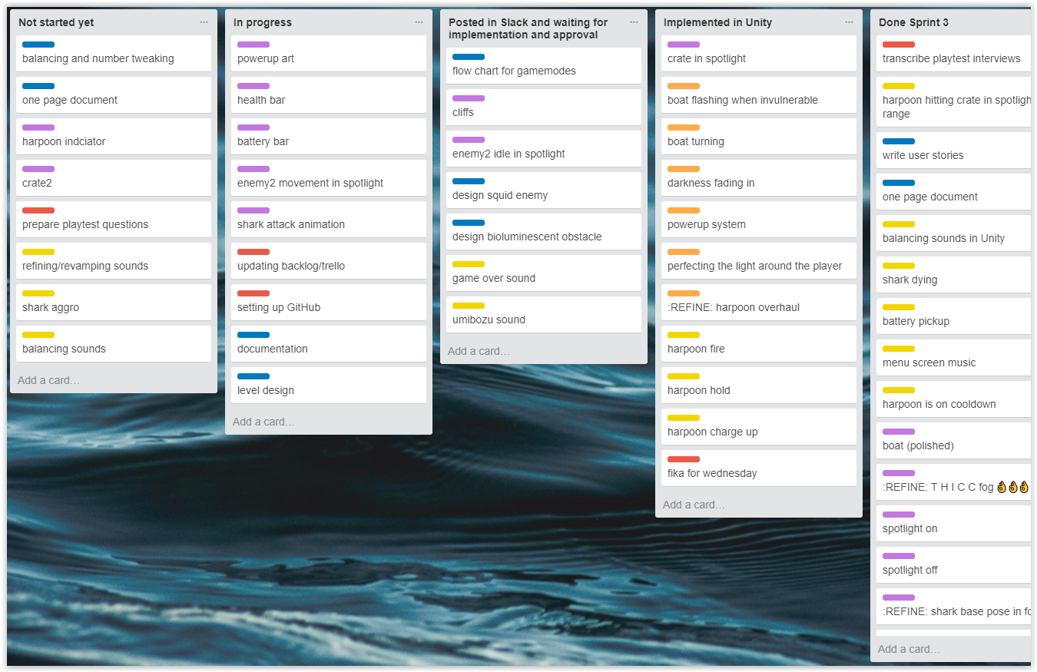1037x672 pixels.
Task: Add a card to 'In progress' list
Action: [x=263, y=422]
